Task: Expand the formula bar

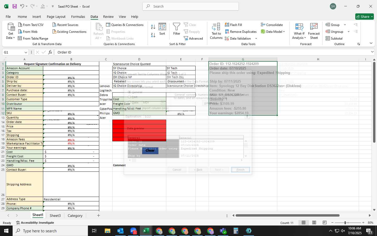Action: [x=372, y=52]
